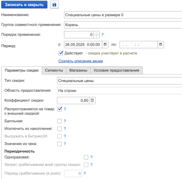Click the Записать и закрыть button

pyautogui.click(x=24, y=5)
